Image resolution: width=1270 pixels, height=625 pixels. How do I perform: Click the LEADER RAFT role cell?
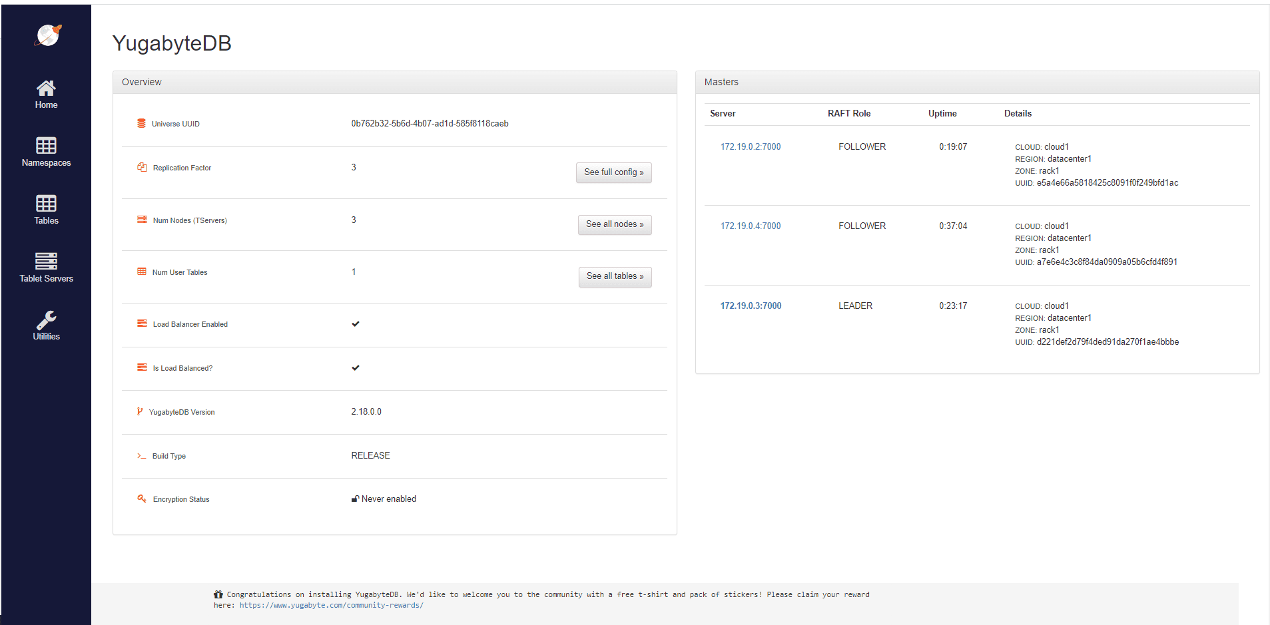pyautogui.click(x=855, y=306)
